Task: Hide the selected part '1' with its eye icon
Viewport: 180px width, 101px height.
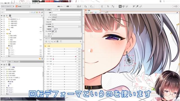Action: pos(2,56)
